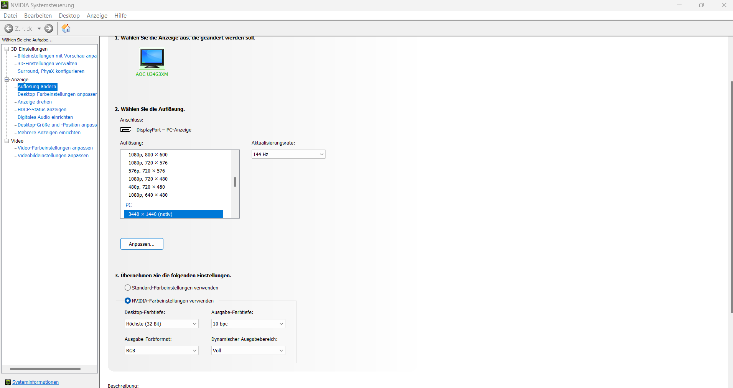
Task: Open Anzeige drehen
Action: pyautogui.click(x=35, y=102)
